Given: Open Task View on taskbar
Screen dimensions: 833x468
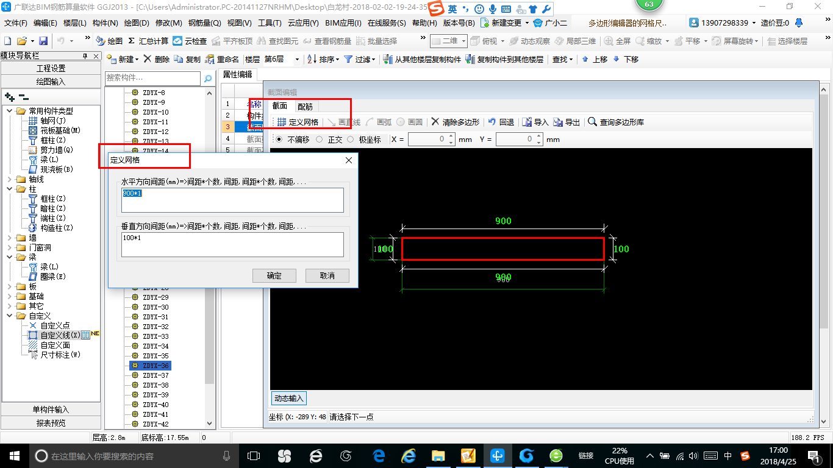Looking at the screenshot, I should coord(254,455).
